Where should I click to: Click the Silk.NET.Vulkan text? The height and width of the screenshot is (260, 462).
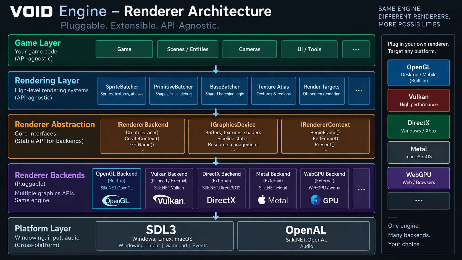(x=169, y=188)
